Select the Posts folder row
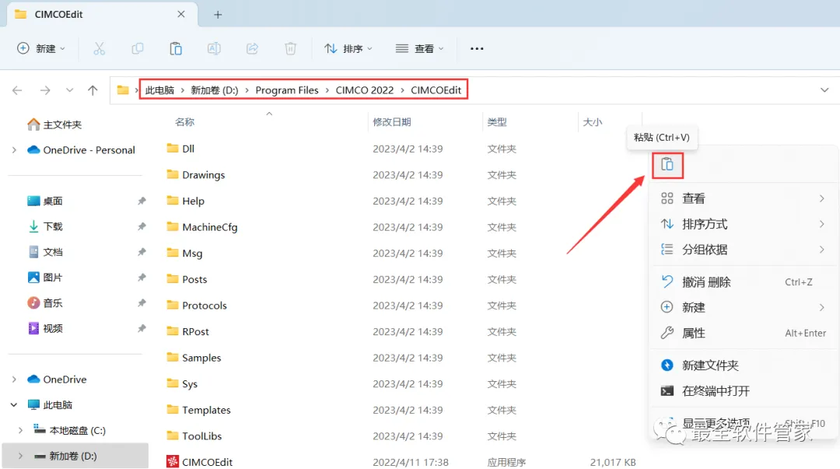The height and width of the screenshot is (469, 840). 402,279
